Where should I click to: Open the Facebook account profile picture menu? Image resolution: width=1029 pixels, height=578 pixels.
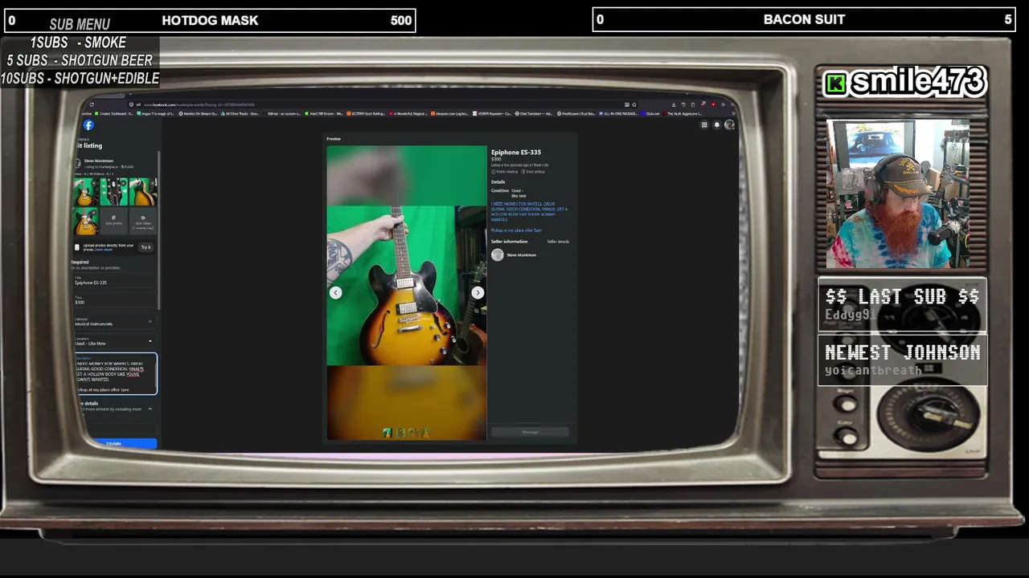coord(729,124)
